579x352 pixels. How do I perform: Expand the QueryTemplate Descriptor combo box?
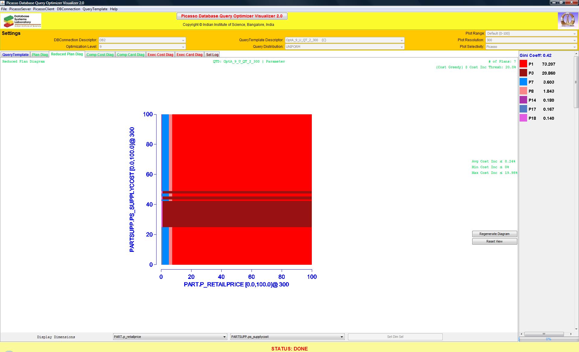(401, 40)
